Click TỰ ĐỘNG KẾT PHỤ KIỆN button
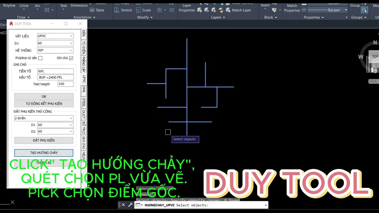The width and height of the screenshot is (379, 213). tap(44, 104)
